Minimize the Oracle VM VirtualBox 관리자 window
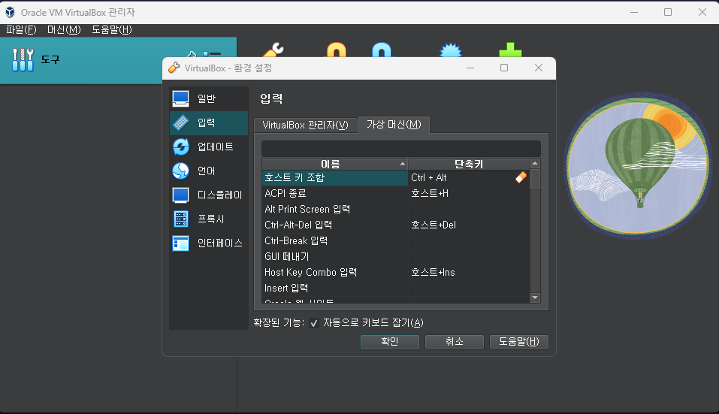 (634, 12)
